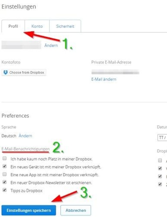This screenshot has height=217, width=167.
Task: Click the blurred private e-mail address field
Action: (x=115, y=72)
